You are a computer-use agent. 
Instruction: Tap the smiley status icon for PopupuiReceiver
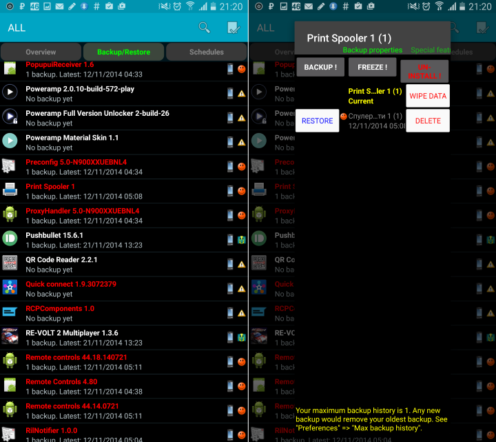(x=242, y=69)
